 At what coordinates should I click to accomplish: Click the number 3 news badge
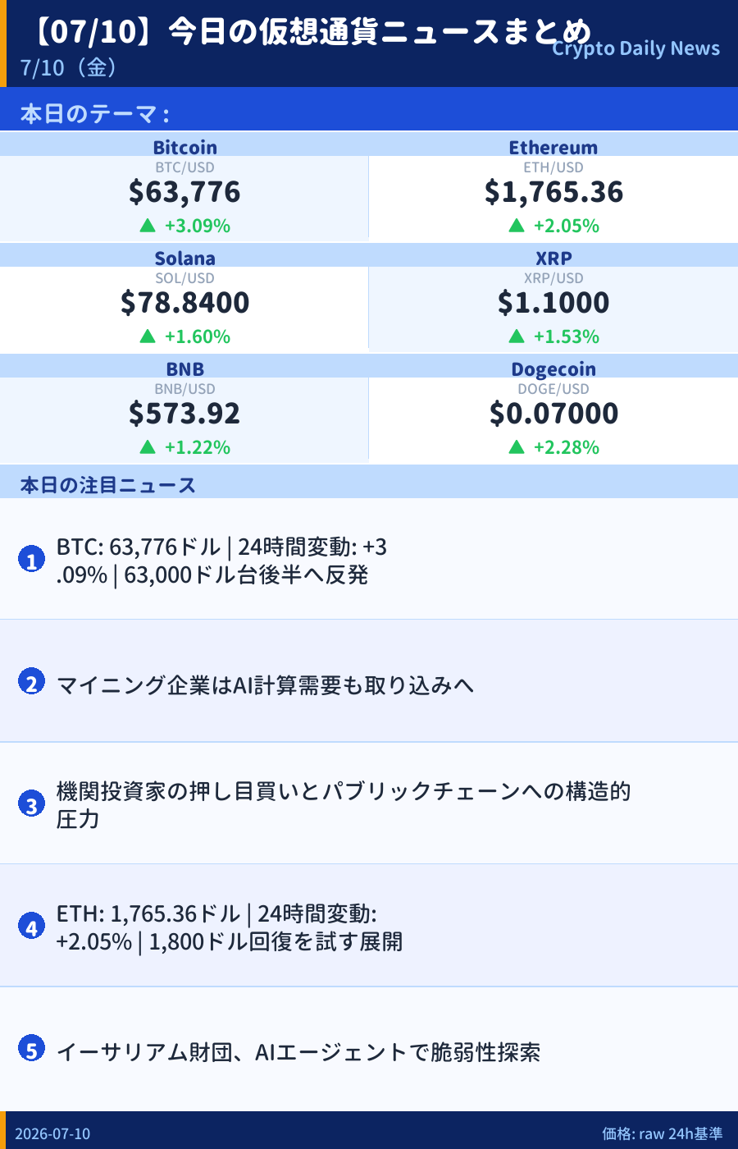[x=31, y=803]
